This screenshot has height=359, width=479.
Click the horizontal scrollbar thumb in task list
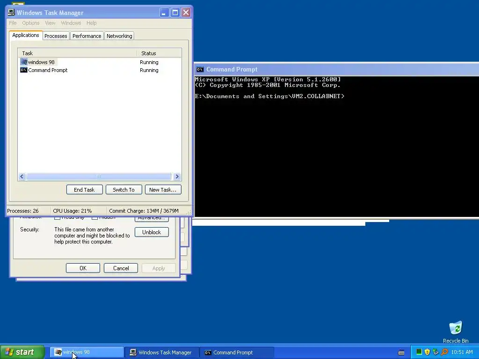coord(98,176)
